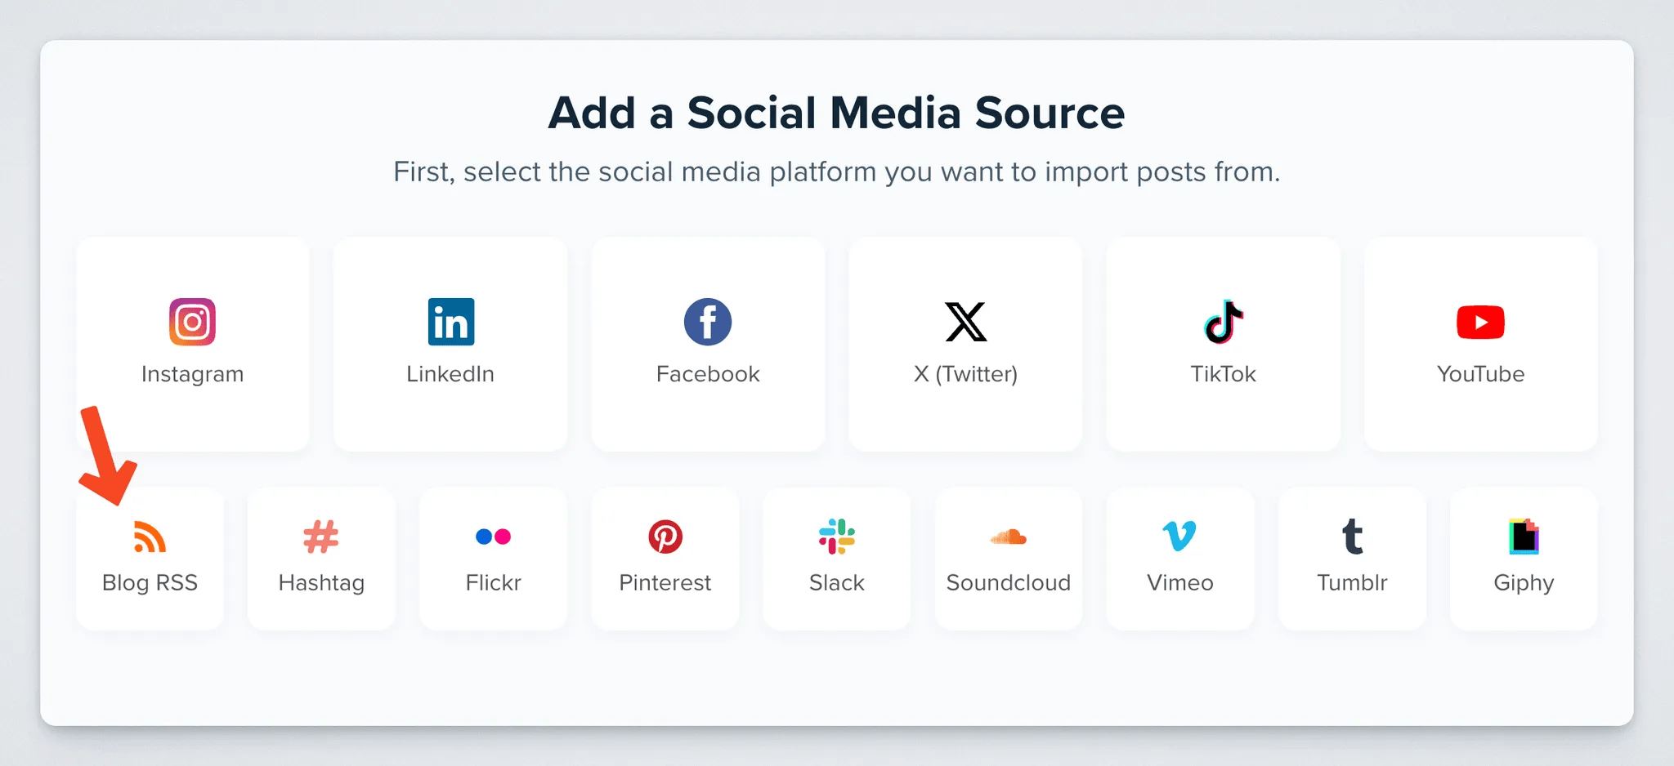This screenshot has width=1674, height=766.
Task: Select the Giphy card label
Action: pyautogui.click(x=1524, y=583)
